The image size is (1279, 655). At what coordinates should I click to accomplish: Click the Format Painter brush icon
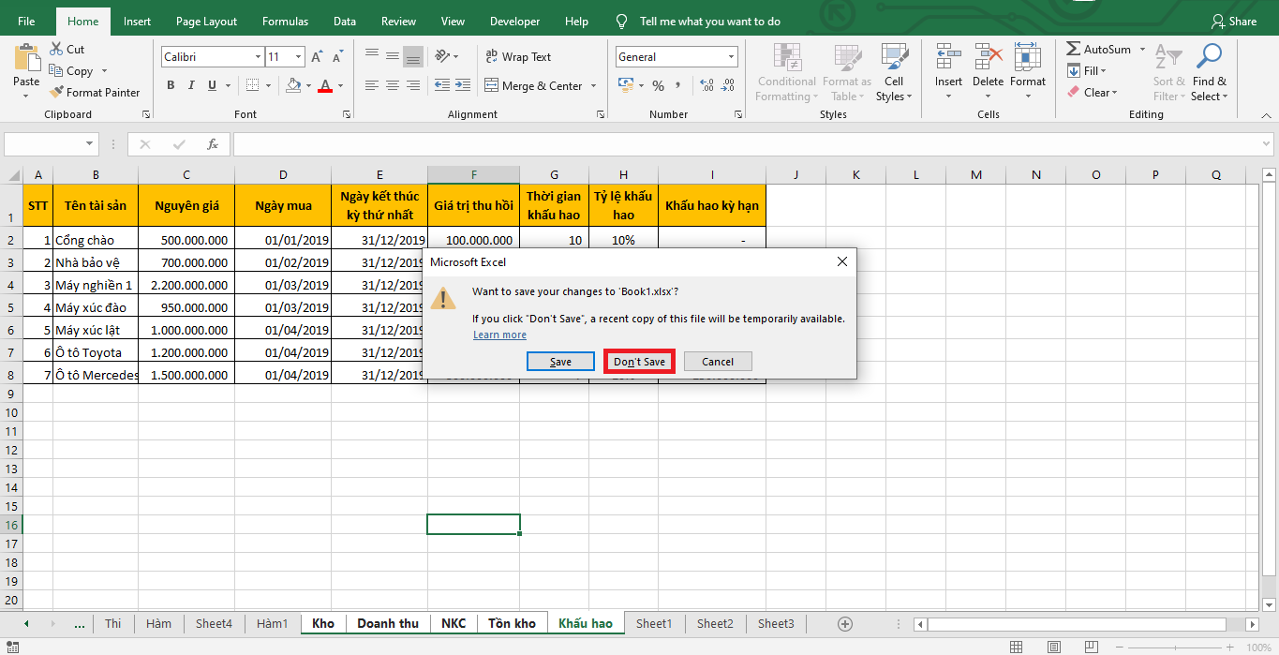(57, 93)
